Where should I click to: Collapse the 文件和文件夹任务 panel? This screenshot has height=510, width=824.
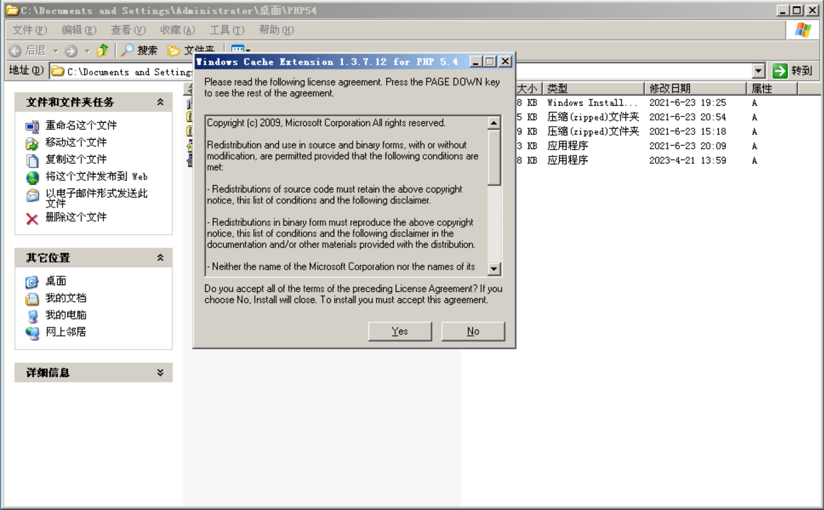[160, 102]
